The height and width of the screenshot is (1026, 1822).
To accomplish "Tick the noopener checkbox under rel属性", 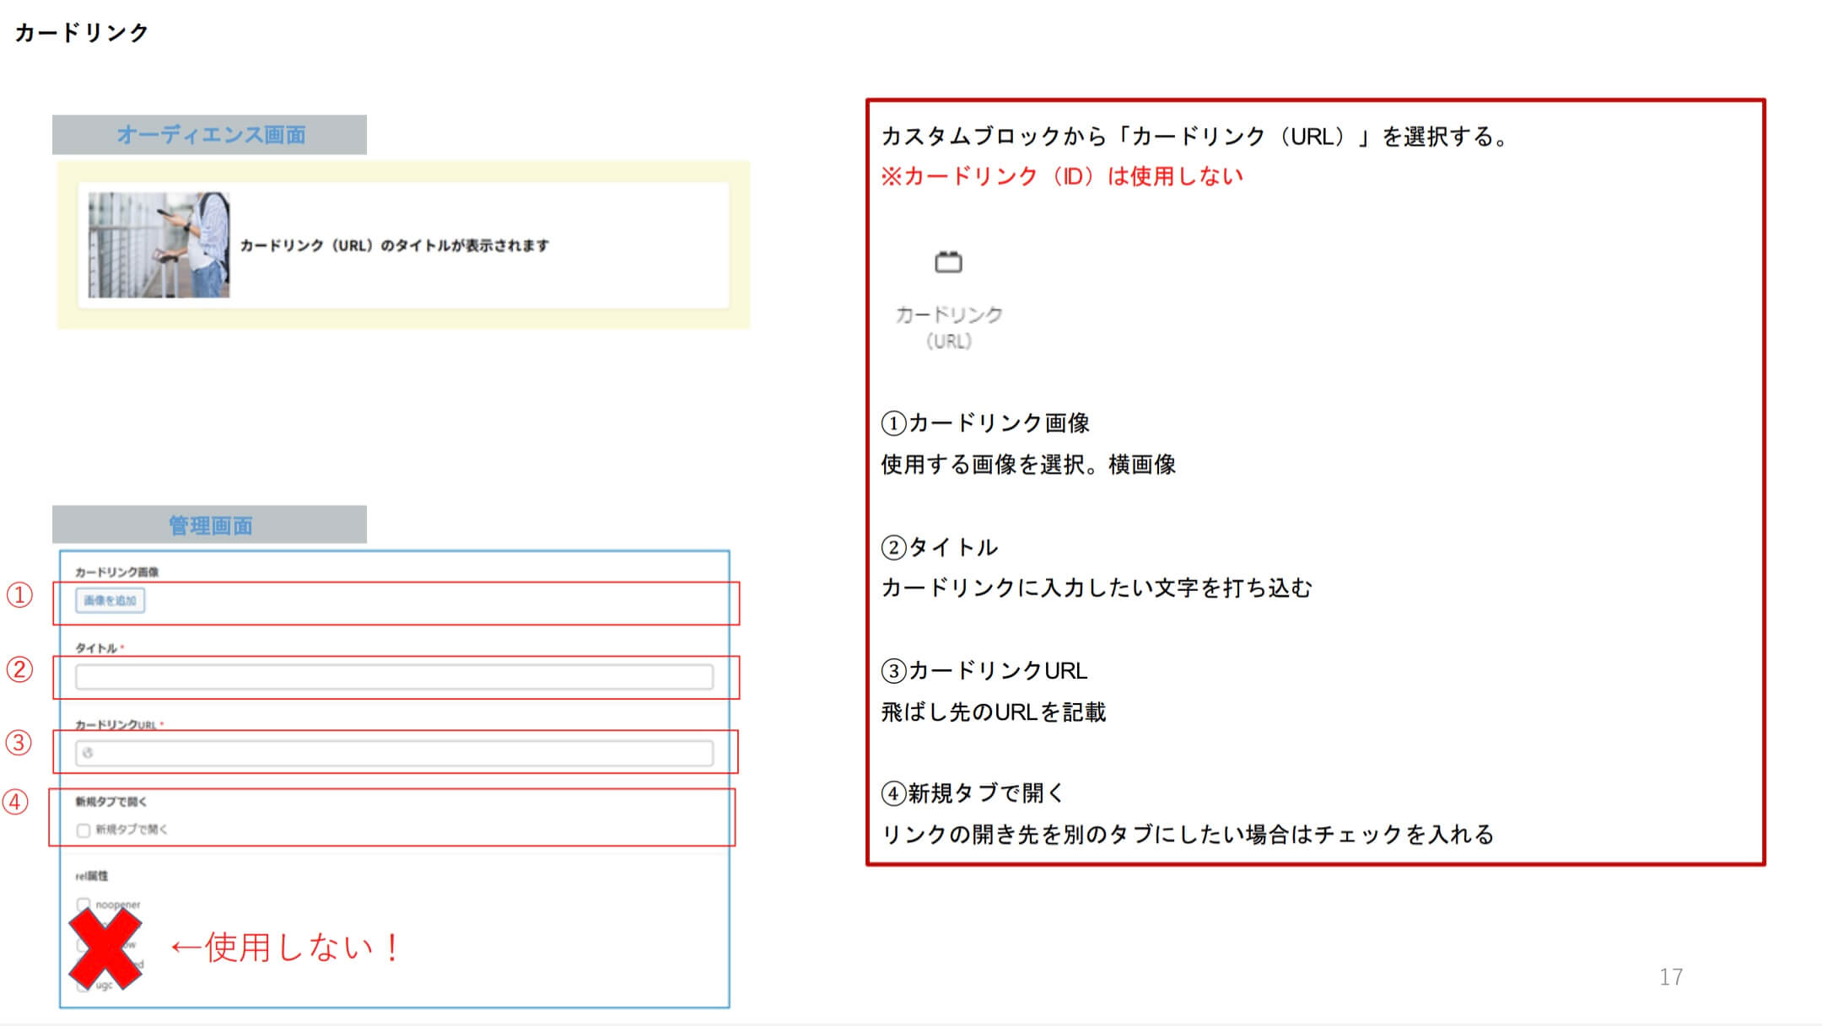I will pyautogui.click(x=84, y=905).
